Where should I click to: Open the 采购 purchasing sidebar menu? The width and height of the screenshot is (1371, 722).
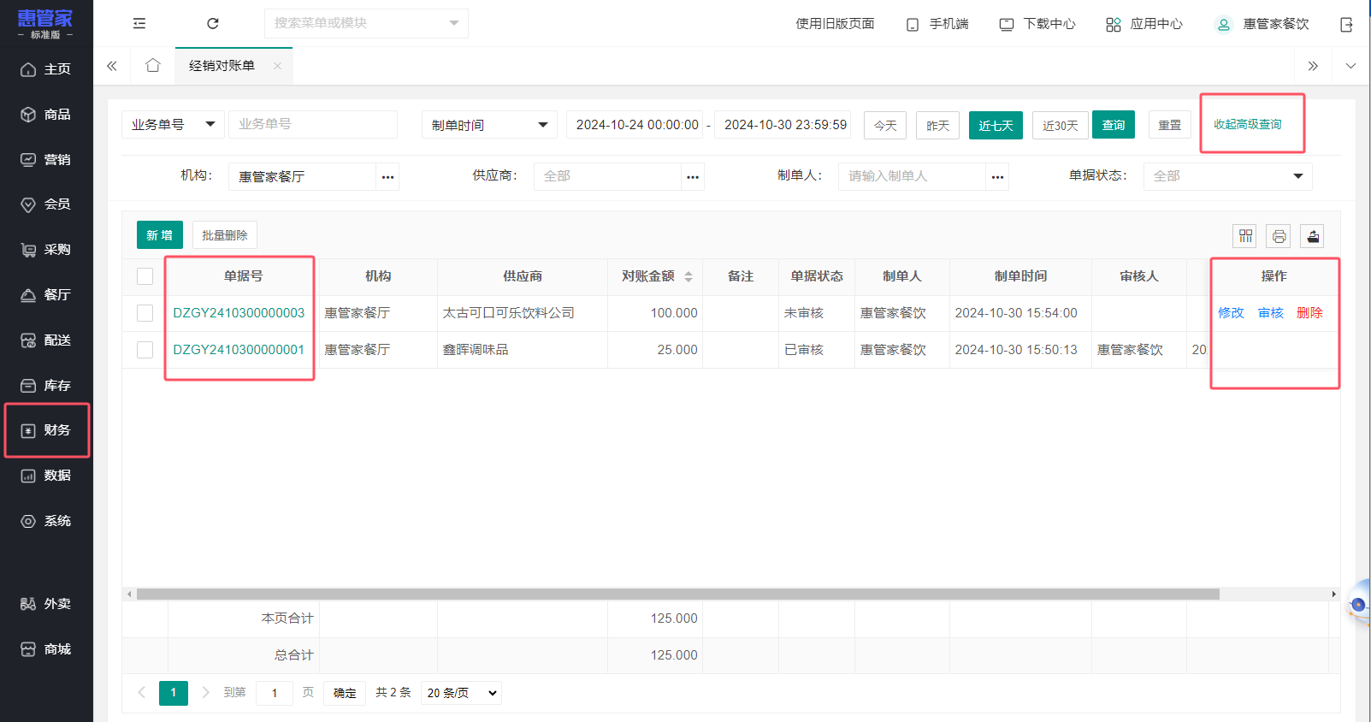(x=46, y=250)
